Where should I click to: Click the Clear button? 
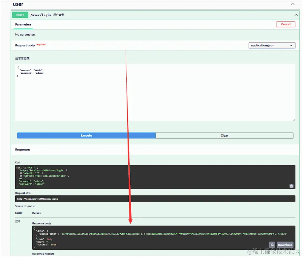pos(225,136)
